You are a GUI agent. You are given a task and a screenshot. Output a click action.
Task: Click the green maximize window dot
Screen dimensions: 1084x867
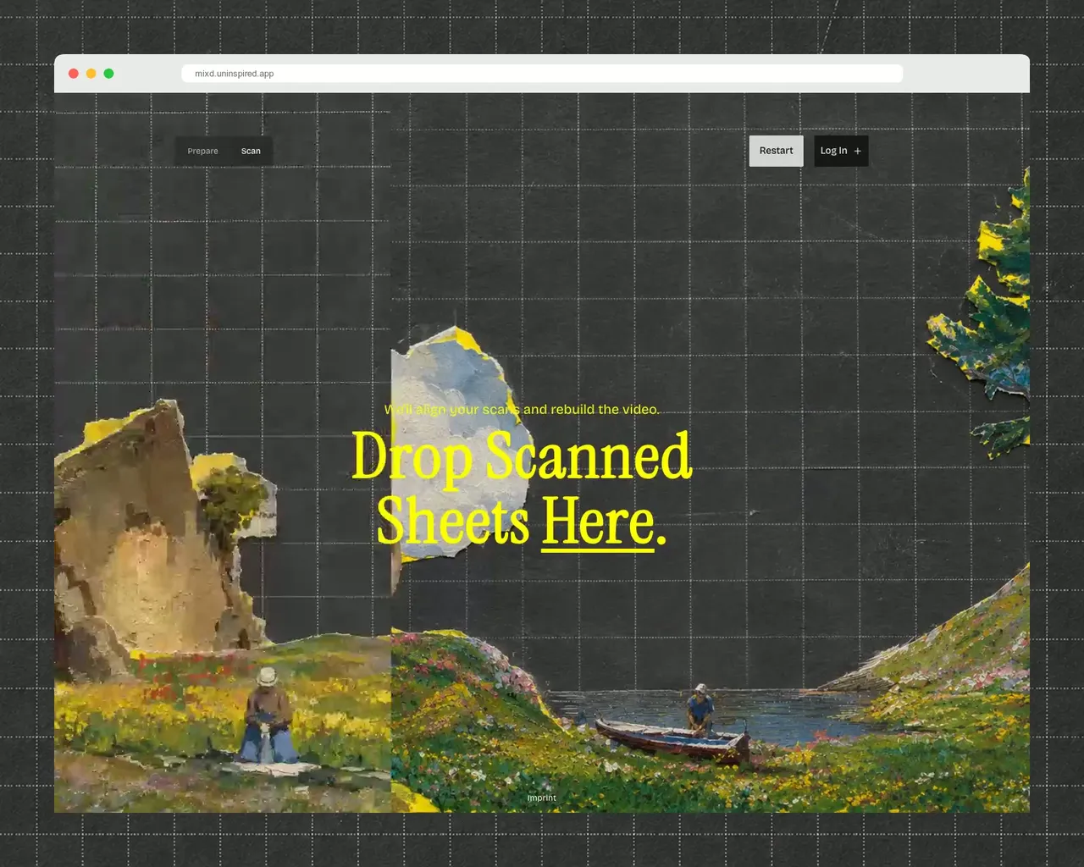pos(109,74)
